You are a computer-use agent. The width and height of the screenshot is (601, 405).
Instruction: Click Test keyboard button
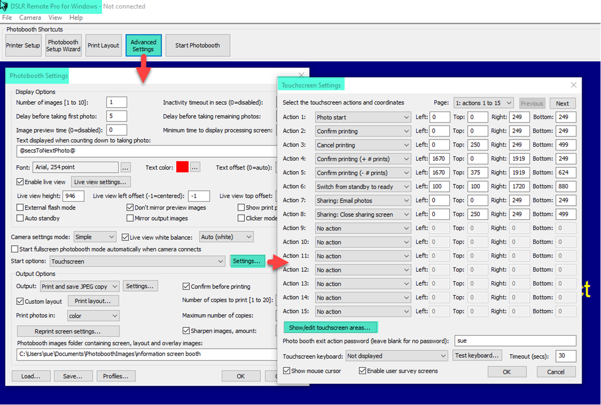pos(477,355)
